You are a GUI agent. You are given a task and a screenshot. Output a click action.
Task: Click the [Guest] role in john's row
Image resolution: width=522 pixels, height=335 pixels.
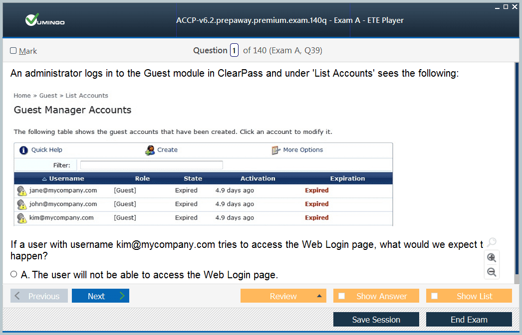coord(125,204)
